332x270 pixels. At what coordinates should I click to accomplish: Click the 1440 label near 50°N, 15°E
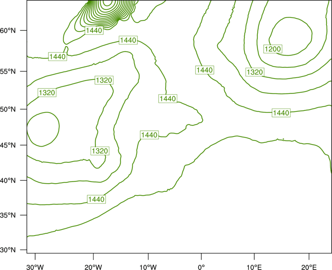click(x=281, y=113)
